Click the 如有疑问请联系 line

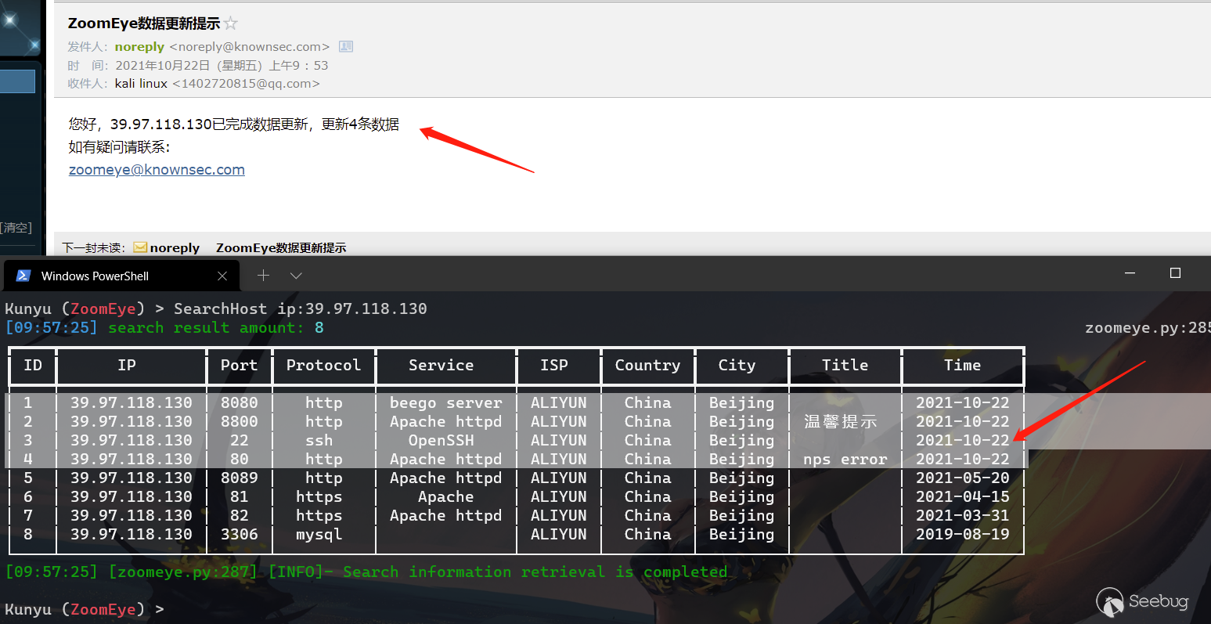pyautogui.click(x=119, y=147)
